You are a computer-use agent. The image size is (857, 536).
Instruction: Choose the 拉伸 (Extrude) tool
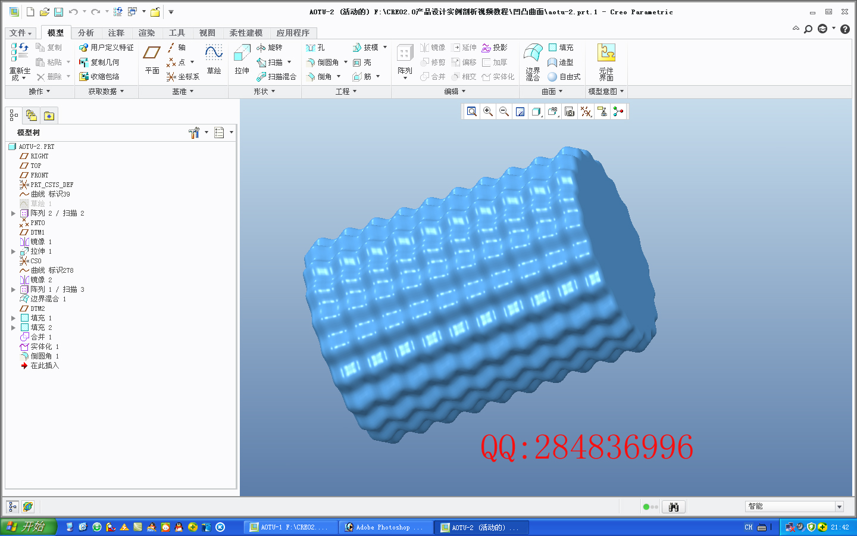(242, 60)
